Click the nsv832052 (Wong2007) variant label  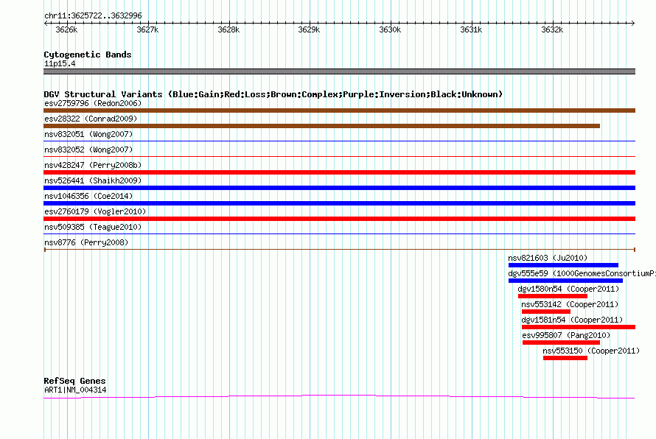click(x=88, y=150)
